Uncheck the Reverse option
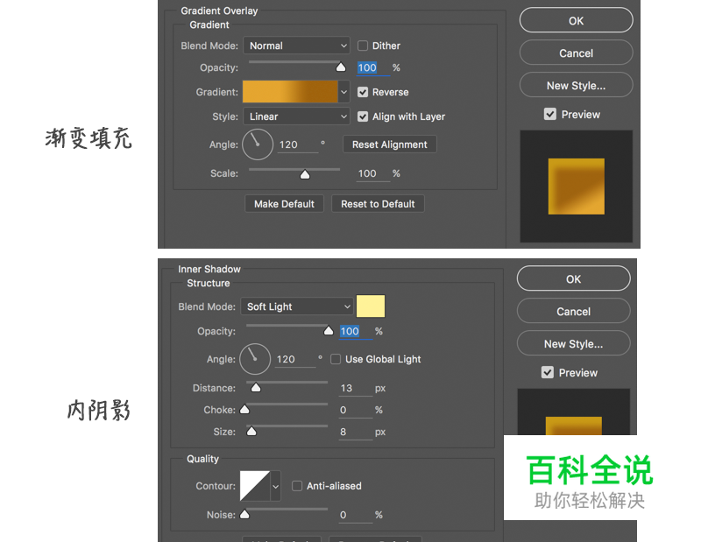The image size is (701, 542). pos(365,91)
